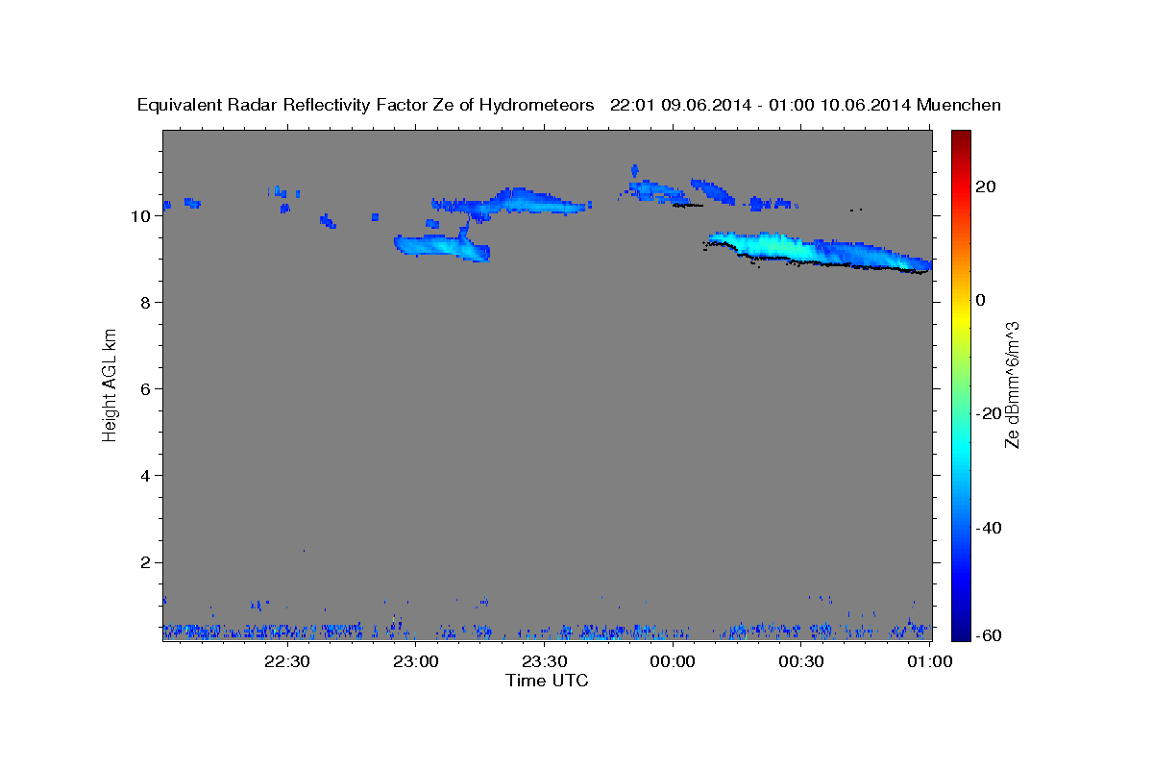Viewport: 1153px width, 769px height.
Task: Click the height tick label '6'
Action: click(x=143, y=389)
